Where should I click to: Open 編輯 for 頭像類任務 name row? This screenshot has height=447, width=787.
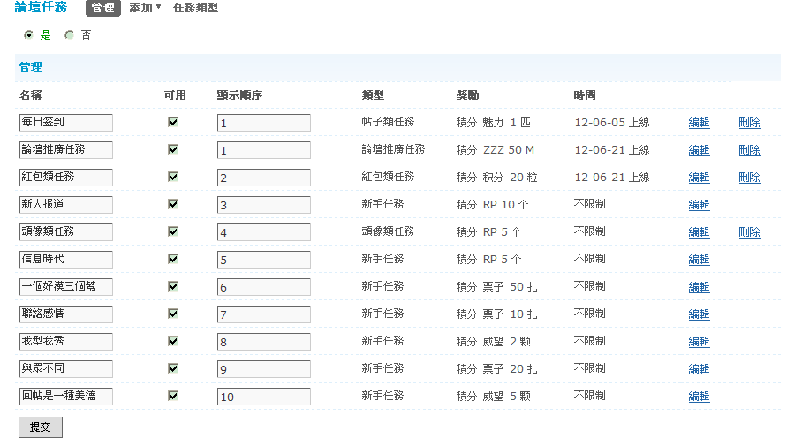[699, 232]
